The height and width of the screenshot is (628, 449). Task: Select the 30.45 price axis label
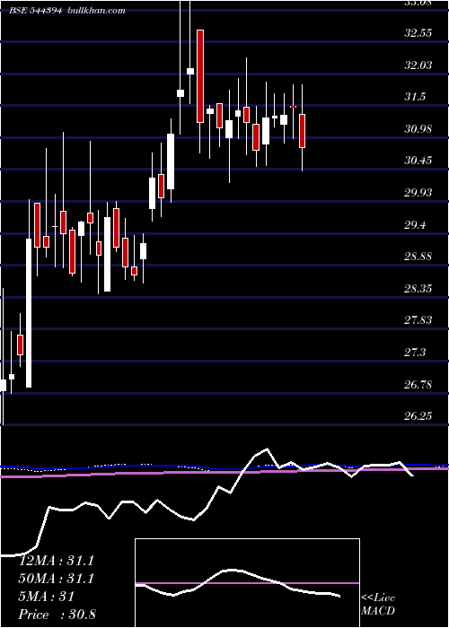418,161
